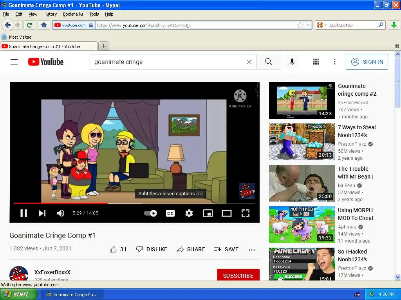
Task: Open the Help menu
Action: 109,14
